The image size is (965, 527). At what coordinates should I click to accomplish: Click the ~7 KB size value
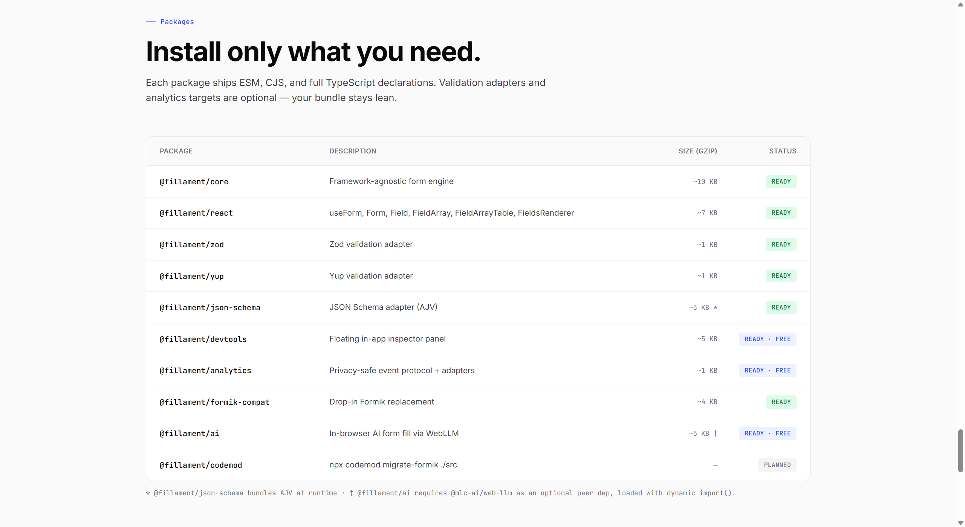707,213
